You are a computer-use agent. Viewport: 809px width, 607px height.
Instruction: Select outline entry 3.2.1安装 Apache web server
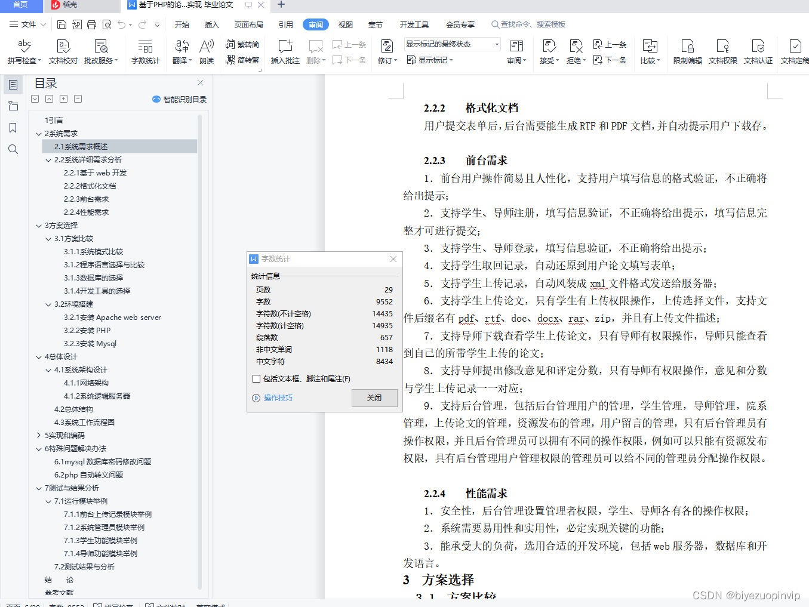coord(112,318)
